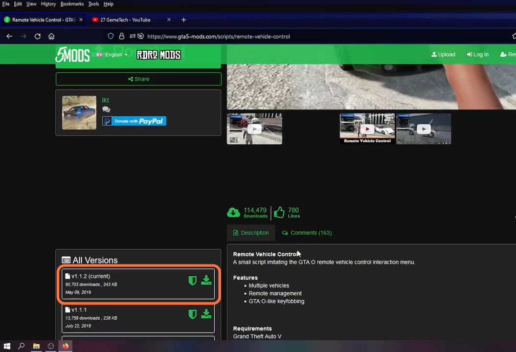
Task: Click the Share button
Action: point(138,79)
